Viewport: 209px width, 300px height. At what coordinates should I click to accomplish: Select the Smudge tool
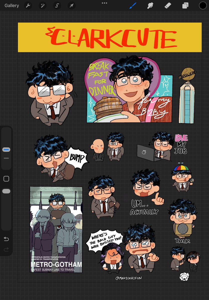(x=150, y=6)
